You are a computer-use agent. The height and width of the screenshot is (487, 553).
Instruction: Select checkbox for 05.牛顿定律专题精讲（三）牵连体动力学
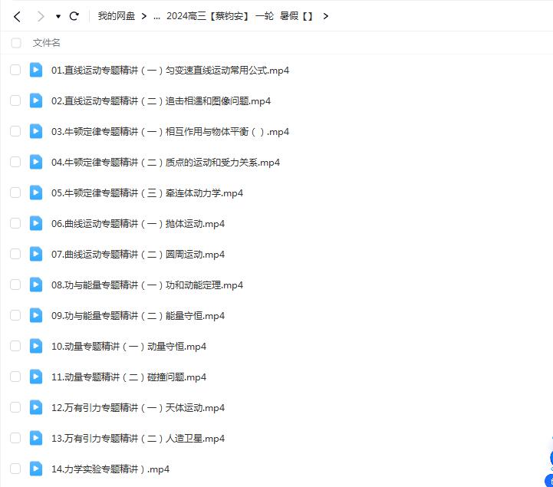(15, 192)
